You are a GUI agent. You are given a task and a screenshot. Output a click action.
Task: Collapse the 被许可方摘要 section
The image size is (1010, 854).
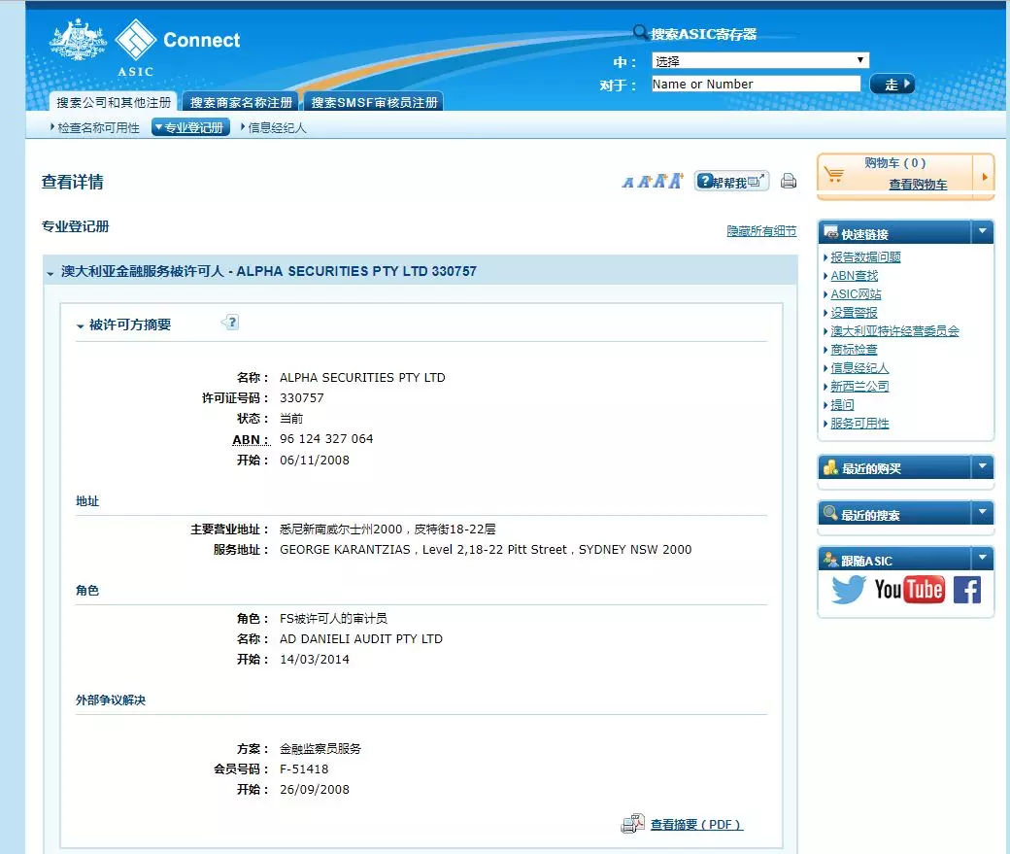pyautogui.click(x=81, y=325)
